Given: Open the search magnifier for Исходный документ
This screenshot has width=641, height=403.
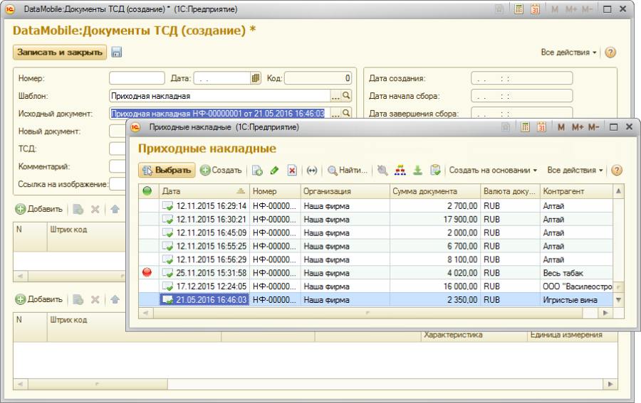Looking at the screenshot, I should pos(346,113).
